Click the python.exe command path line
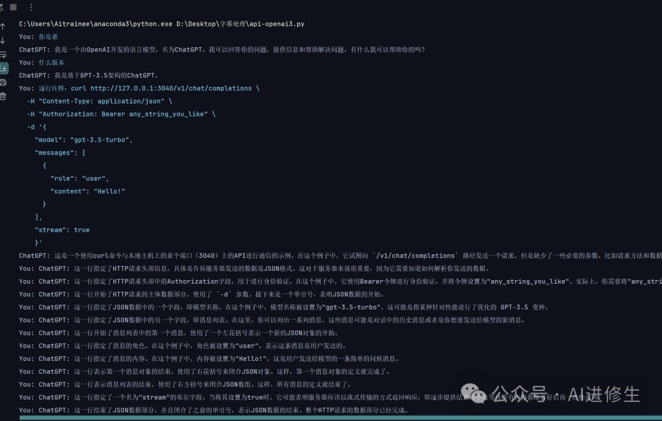 (162, 24)
